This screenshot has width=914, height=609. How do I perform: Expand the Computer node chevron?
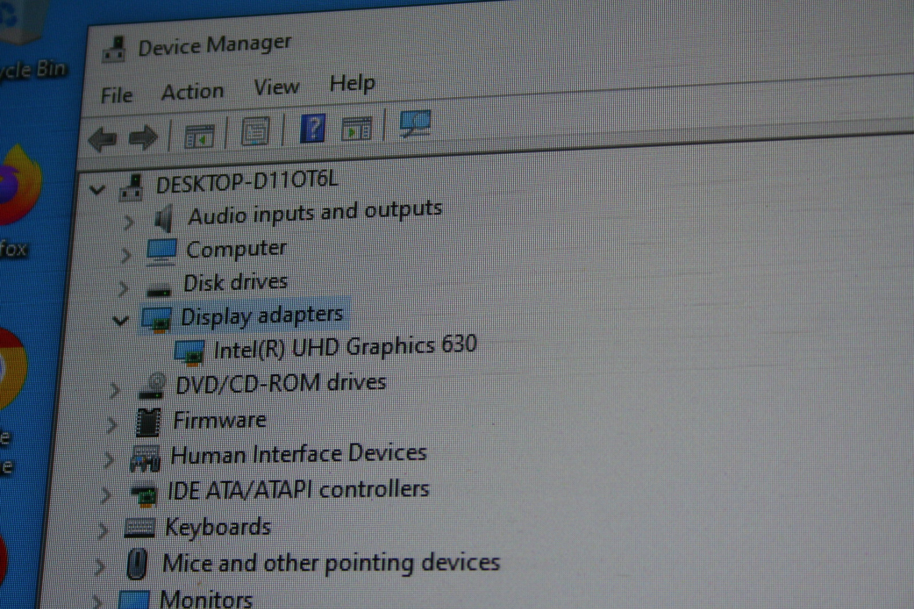click(x=126, y=255)
